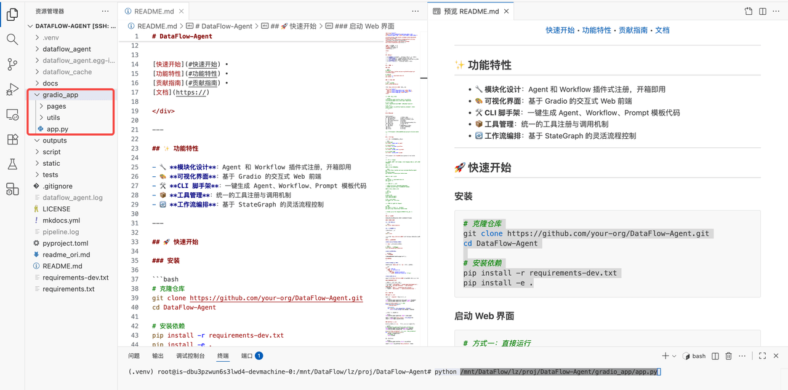Screen dimensions: 788x390
Task: Open the Testing view
Action: [12, 164]
